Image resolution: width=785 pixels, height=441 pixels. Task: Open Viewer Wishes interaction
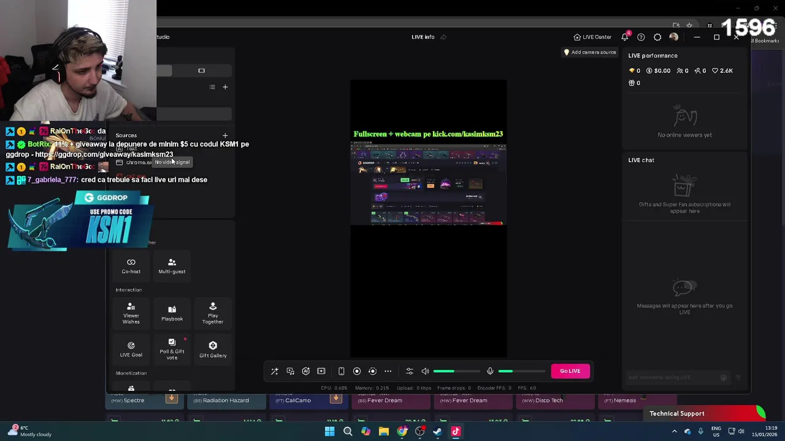pyautogui.click(x=131, y=314)
